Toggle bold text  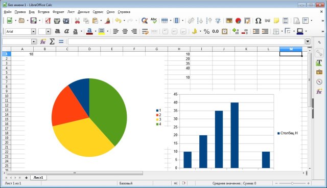tap(58, 31)
